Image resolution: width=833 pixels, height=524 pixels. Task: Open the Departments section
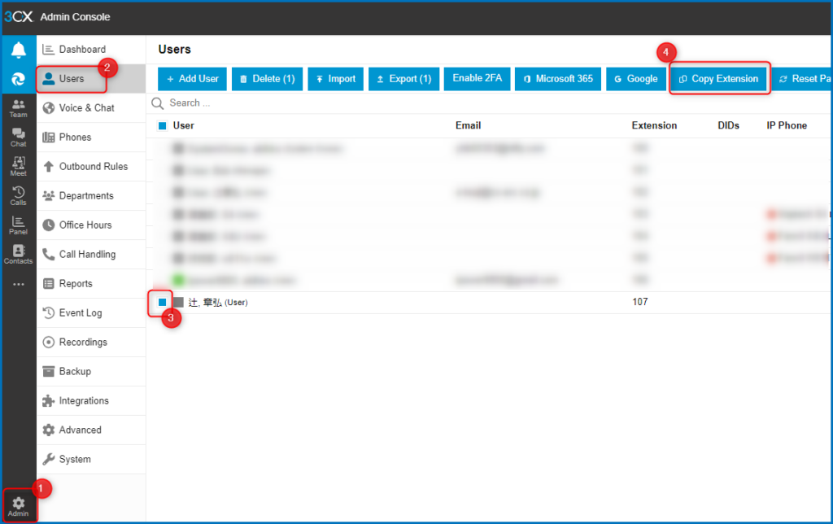tap(91, 195)
